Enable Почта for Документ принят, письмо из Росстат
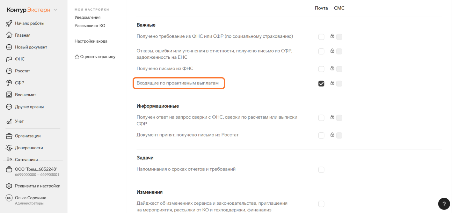452x213 pixels. (x=321, y=136)
